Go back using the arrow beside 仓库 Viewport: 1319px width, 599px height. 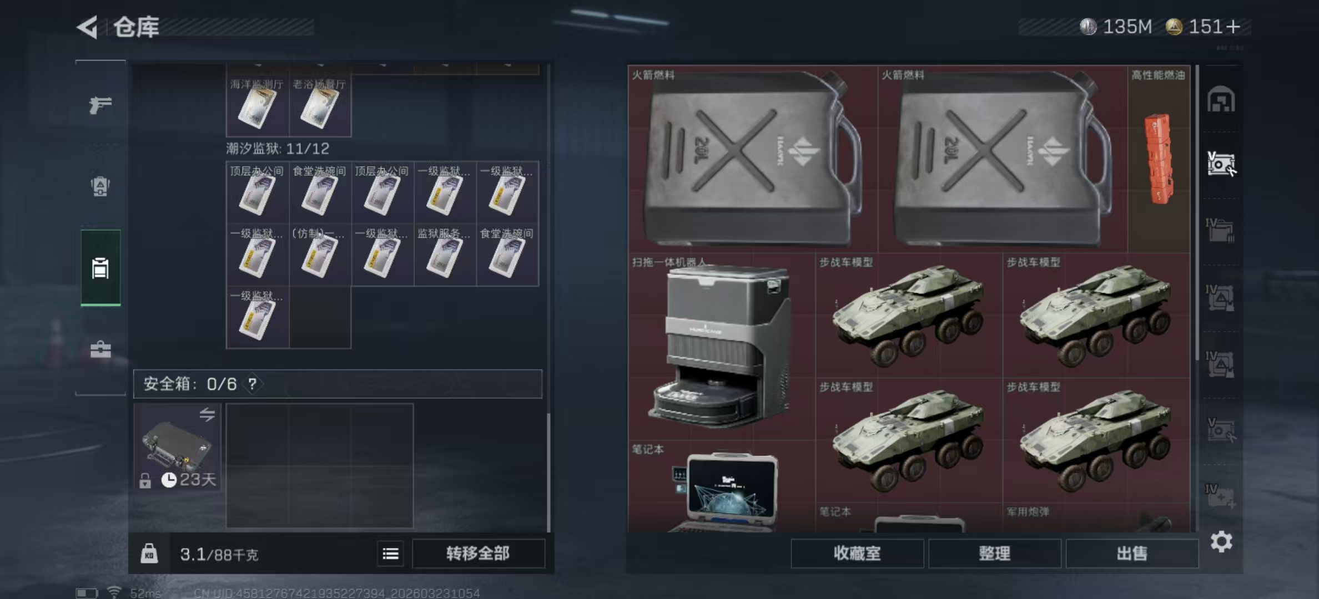(x=88, y=27)
